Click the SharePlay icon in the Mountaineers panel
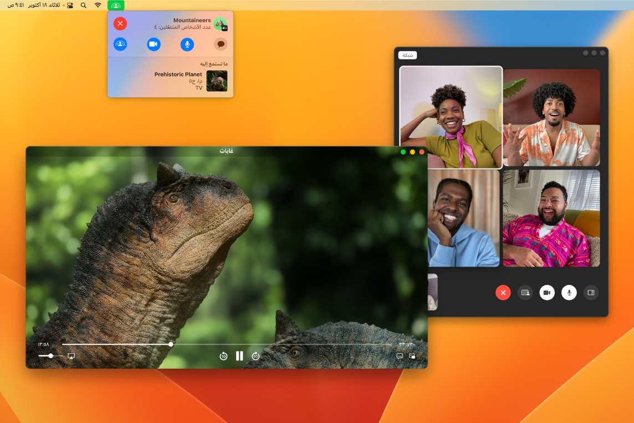 120,44
